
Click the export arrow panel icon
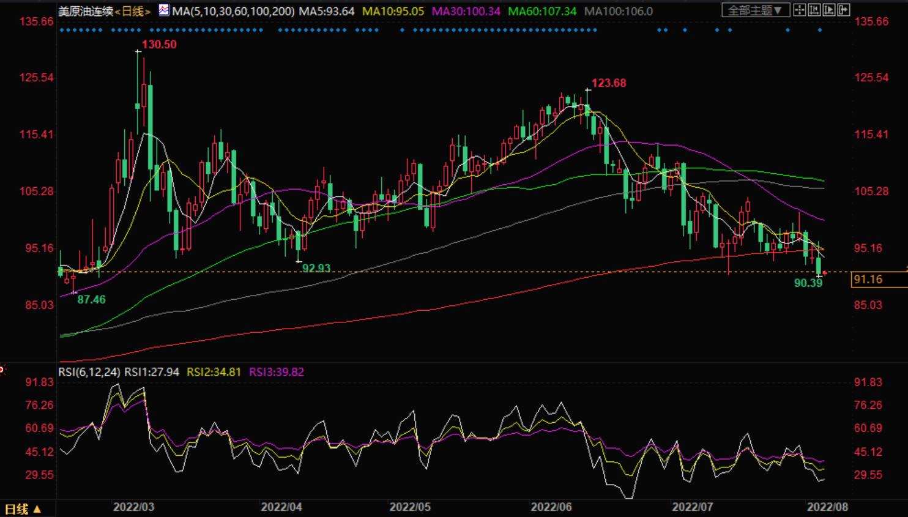[844, 10]
